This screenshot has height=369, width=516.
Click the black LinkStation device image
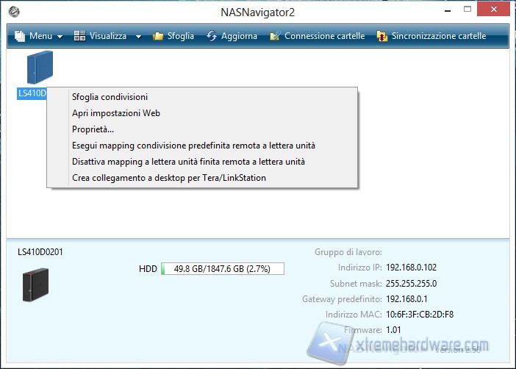click(35, 285)
